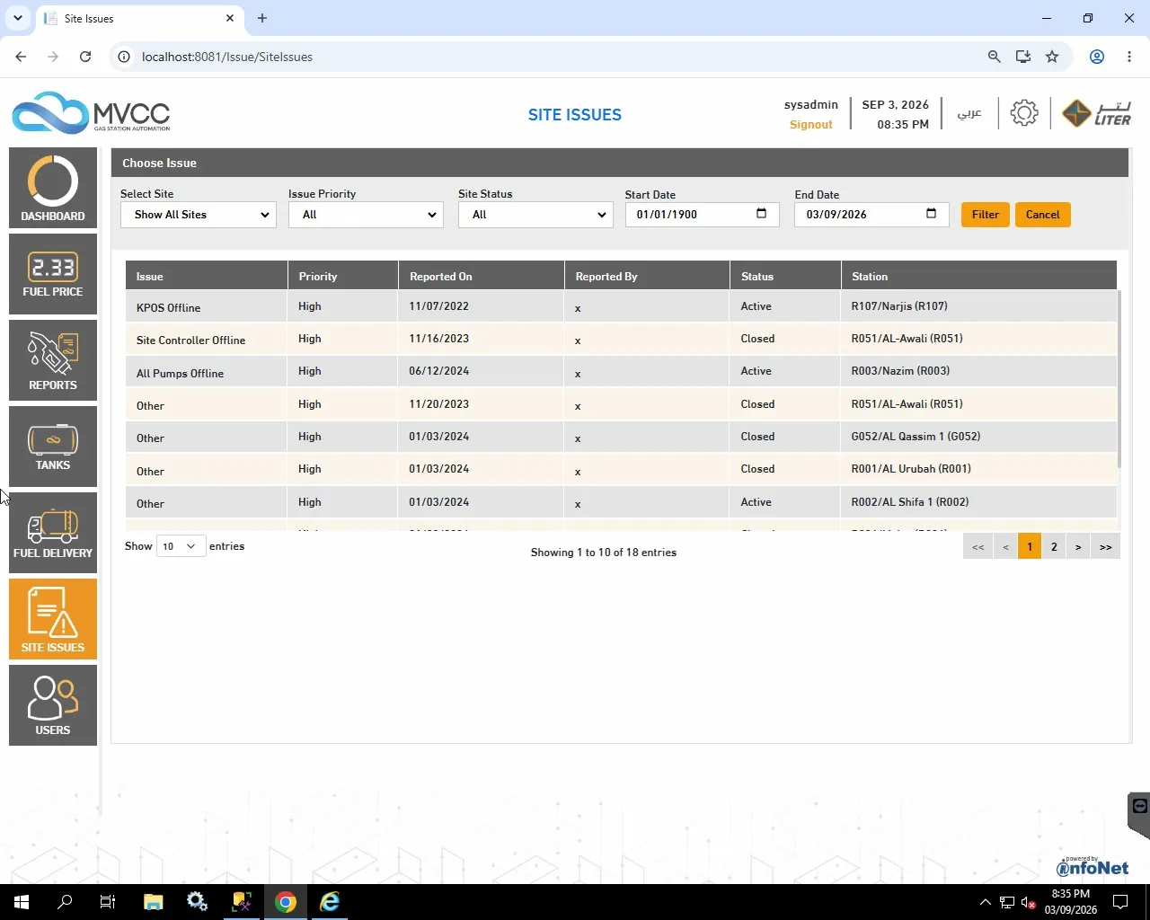
Task: Reload the page
Action: 85,57
